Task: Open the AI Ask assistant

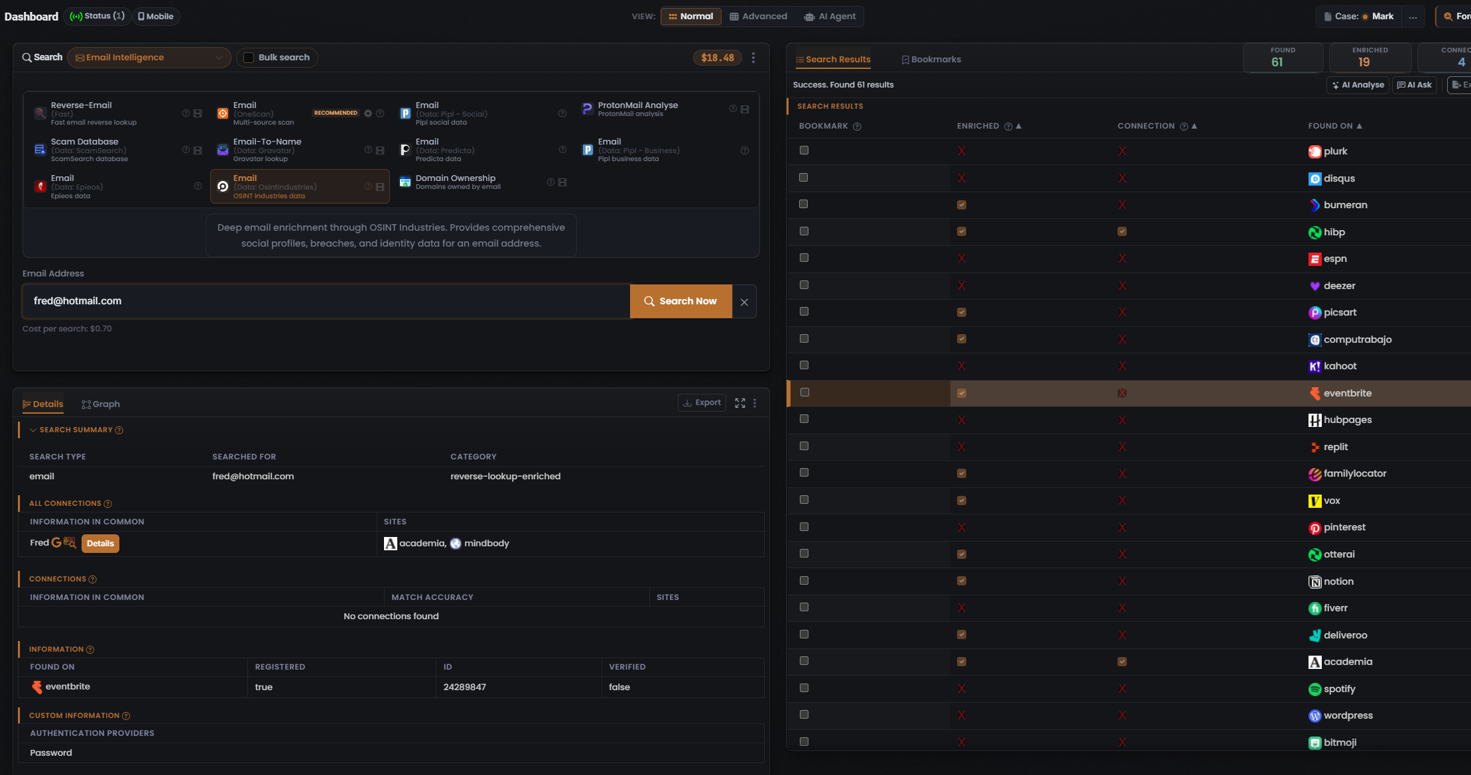Action: tap(1415, 85)
